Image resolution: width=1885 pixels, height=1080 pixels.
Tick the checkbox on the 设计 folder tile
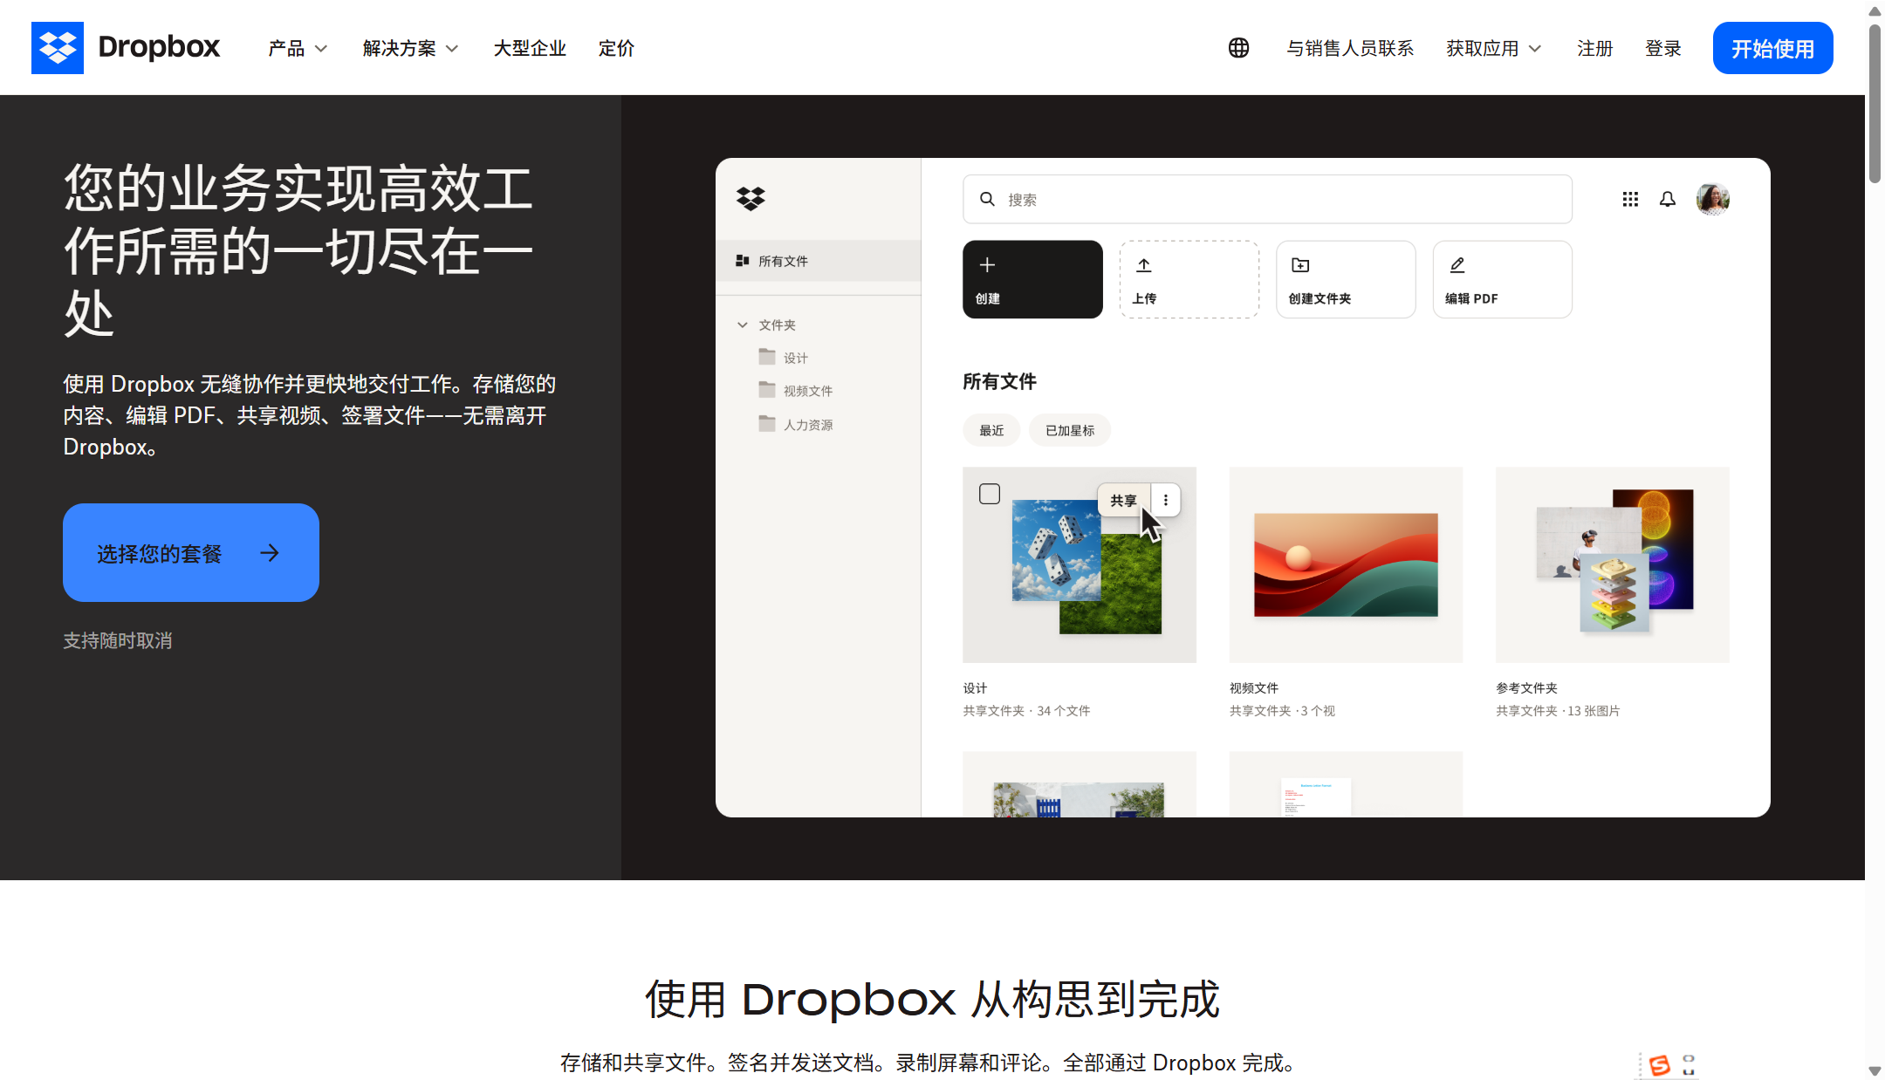coord(990,494)
